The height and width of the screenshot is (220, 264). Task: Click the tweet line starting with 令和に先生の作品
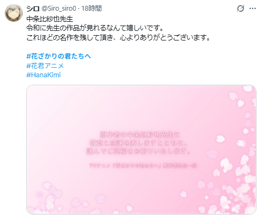click(x=95, y=28)
